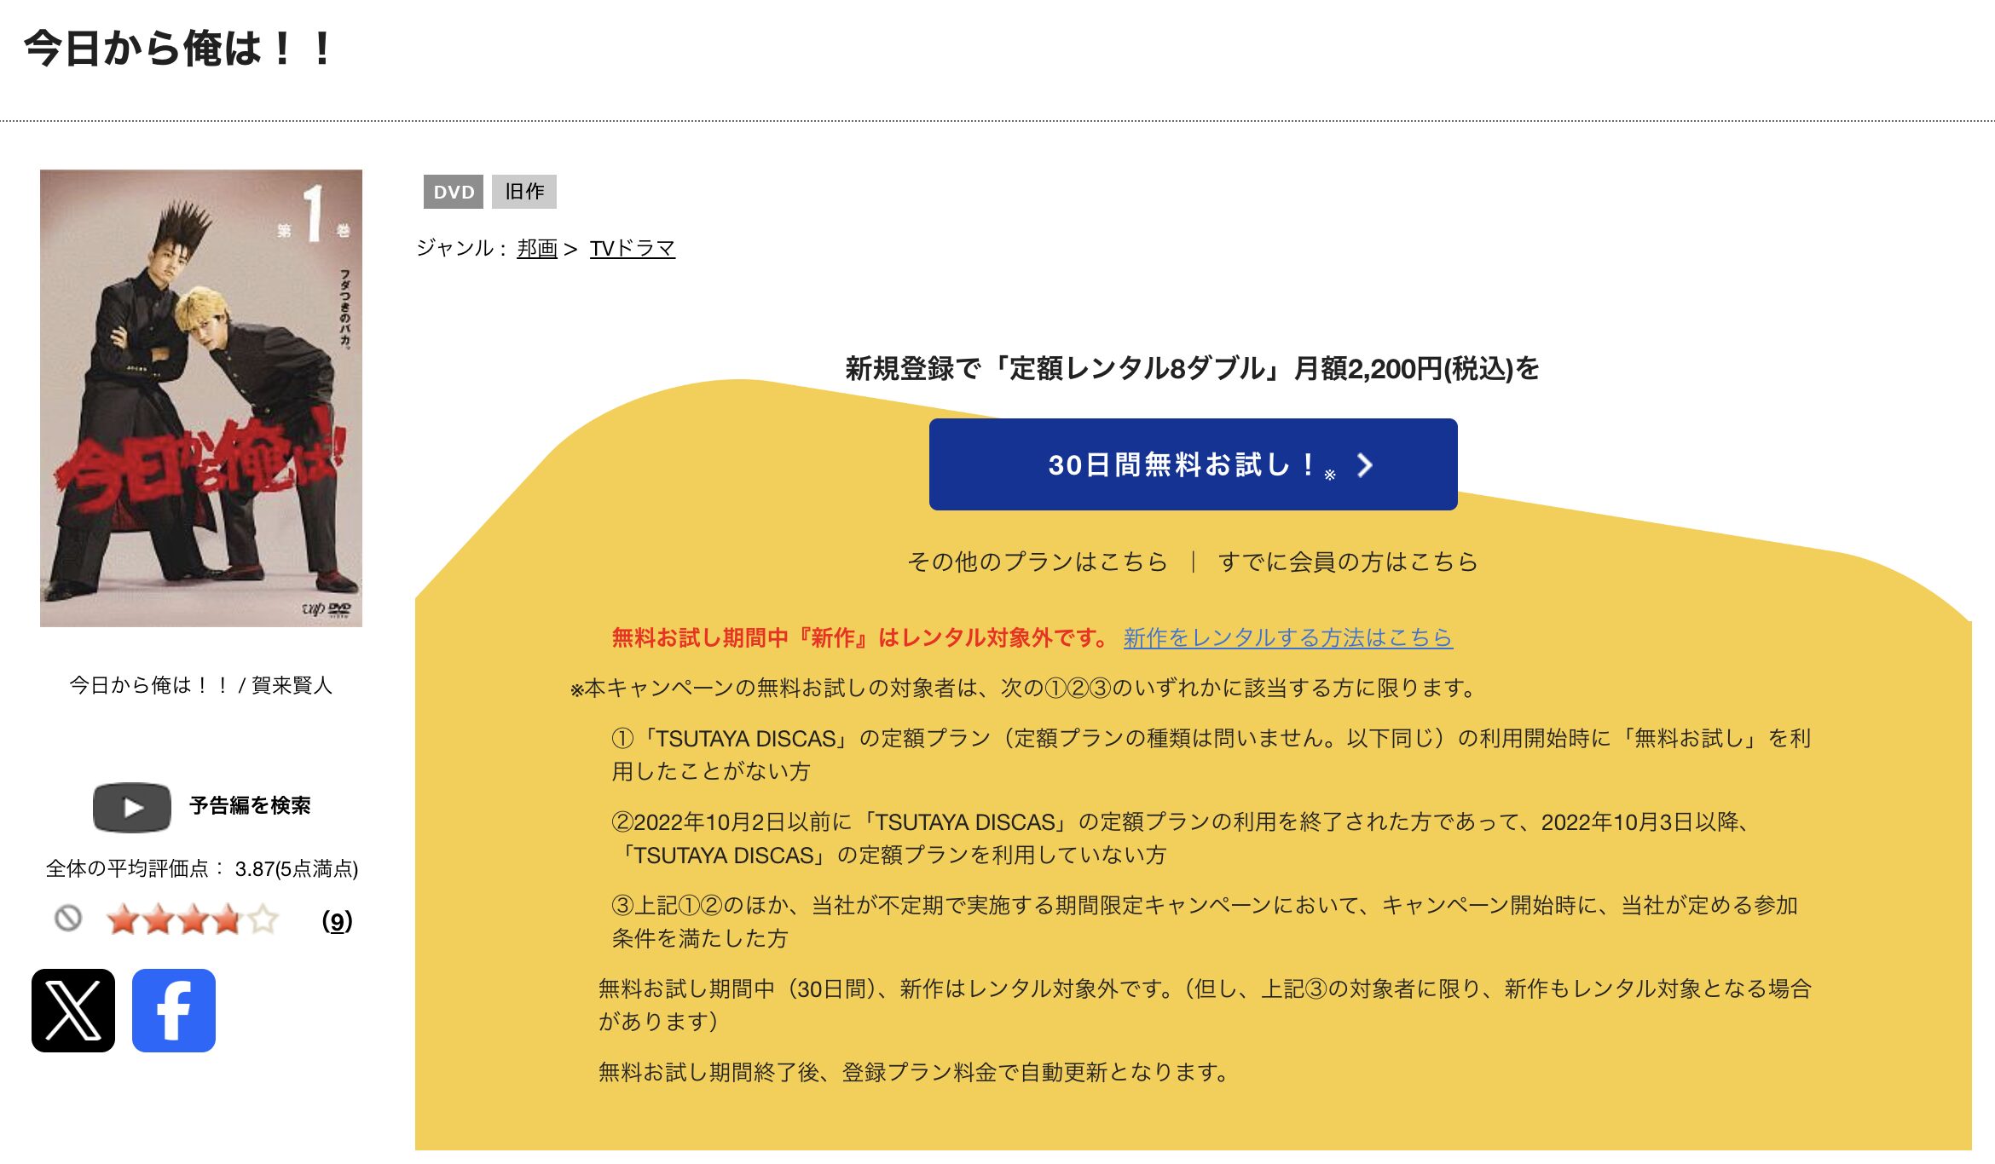Viewport: 1995px width, 1164px height.
Task: Select the DVD format badge
Action: tap(455, 191)
